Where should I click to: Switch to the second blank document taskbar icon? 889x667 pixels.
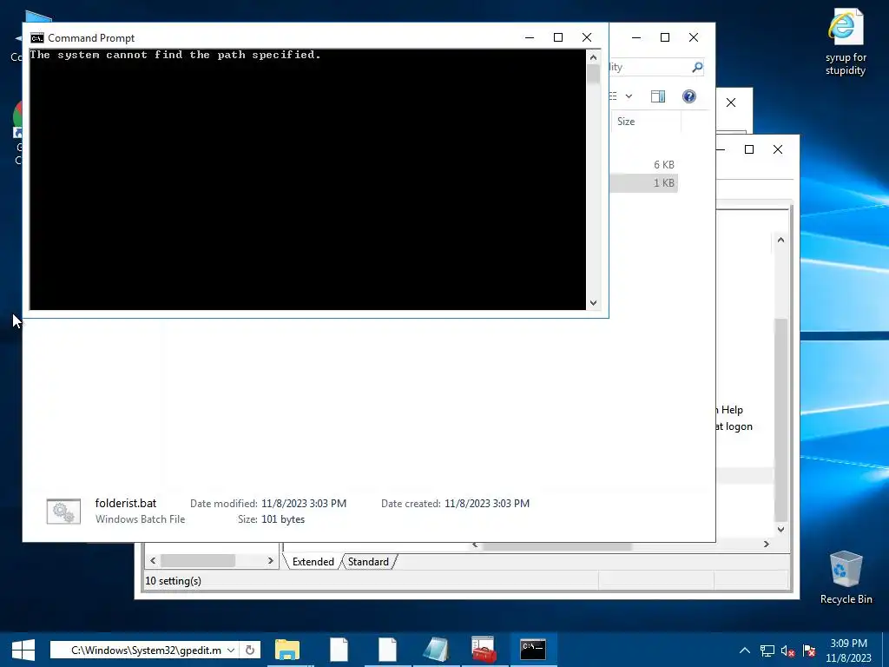point(387,650)
